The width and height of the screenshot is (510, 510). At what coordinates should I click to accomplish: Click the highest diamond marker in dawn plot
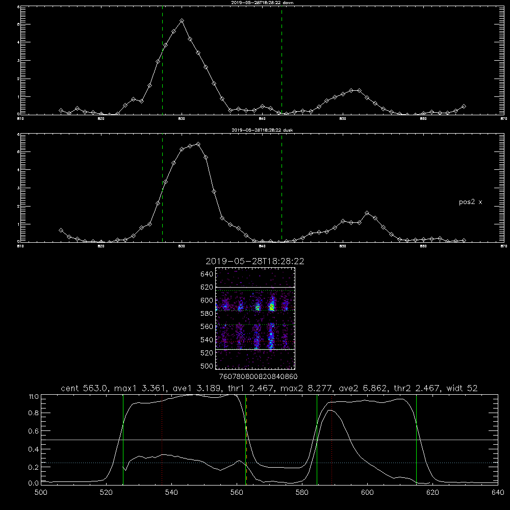(x=182, y=20)
